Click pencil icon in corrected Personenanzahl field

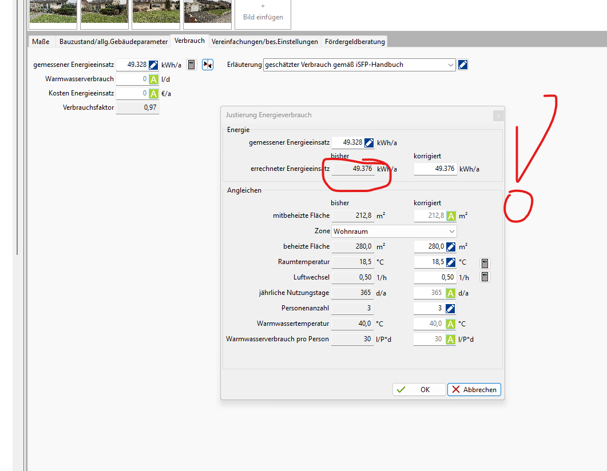[x=451, y=309]
